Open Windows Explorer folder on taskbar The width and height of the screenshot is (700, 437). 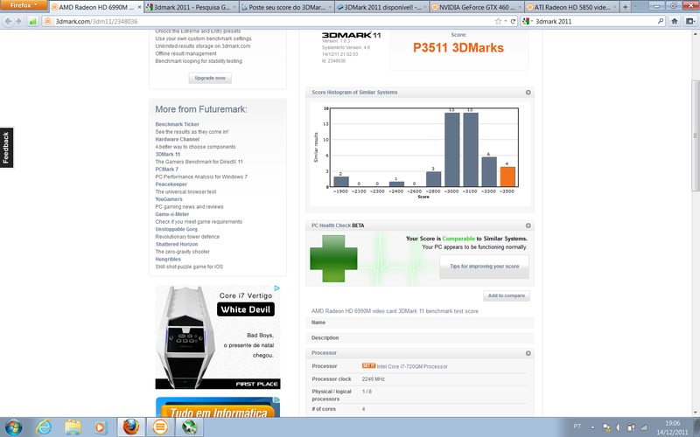coord(73,427)
